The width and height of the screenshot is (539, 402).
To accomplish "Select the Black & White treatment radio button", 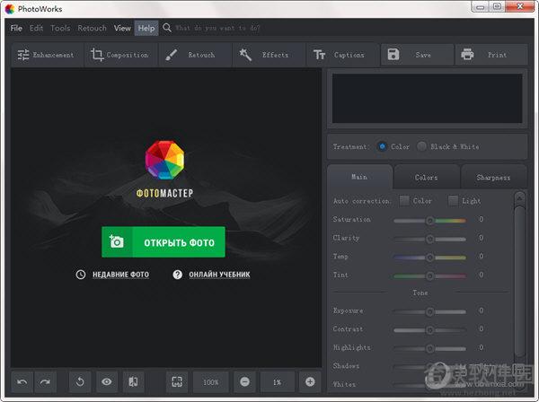I will (422, 146).
